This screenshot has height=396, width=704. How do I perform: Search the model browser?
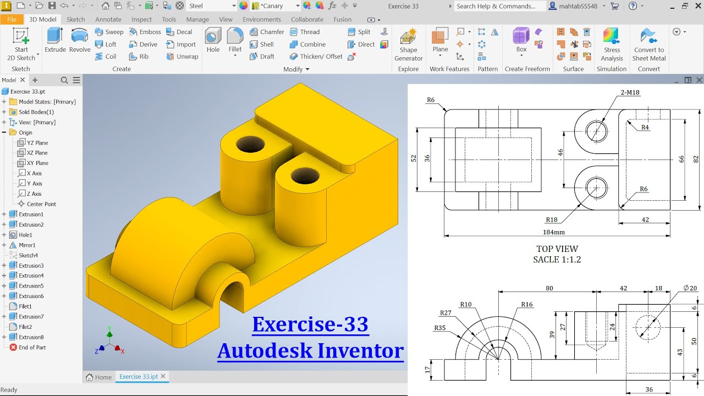[64, 80]
